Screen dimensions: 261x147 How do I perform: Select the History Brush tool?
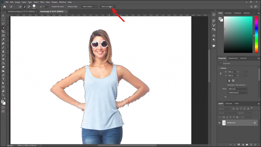coord(3,55)
